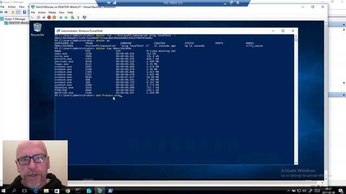
Task: Open File menu in VM Connection window
Action: pos(33,12)
